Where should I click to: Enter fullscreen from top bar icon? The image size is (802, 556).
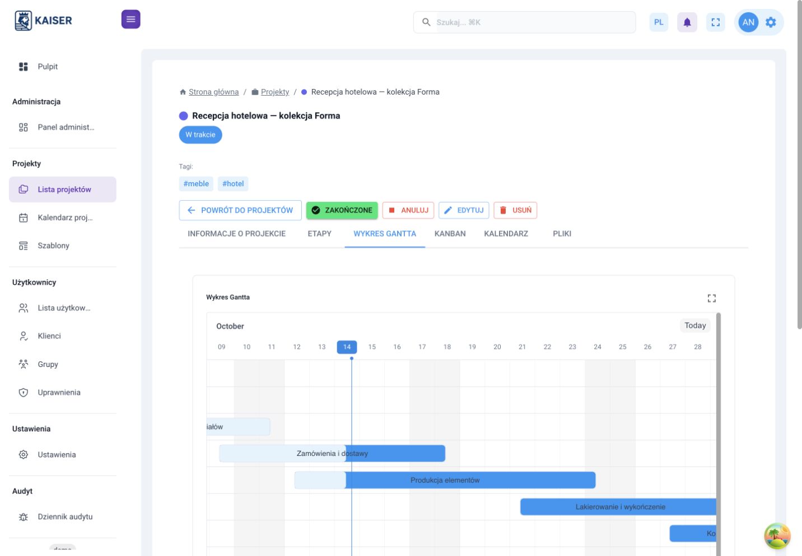[716, 22]
